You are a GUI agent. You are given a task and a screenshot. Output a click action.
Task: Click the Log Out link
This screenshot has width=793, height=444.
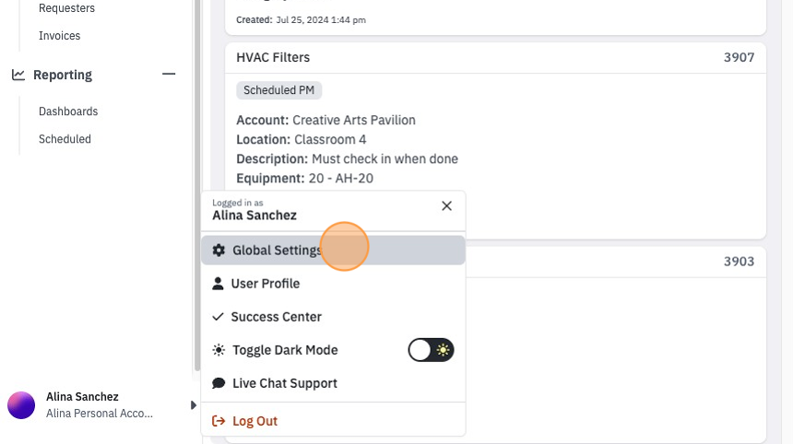pos(254,421)
